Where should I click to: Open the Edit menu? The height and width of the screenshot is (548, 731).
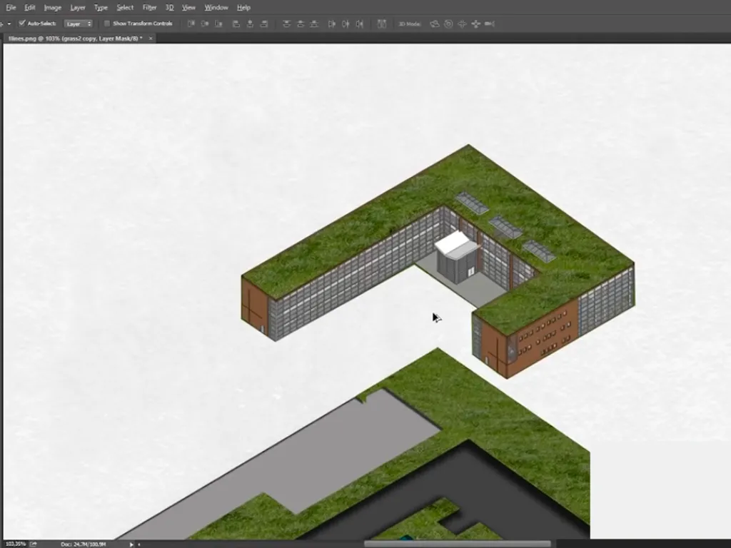[x=30, y=7]
